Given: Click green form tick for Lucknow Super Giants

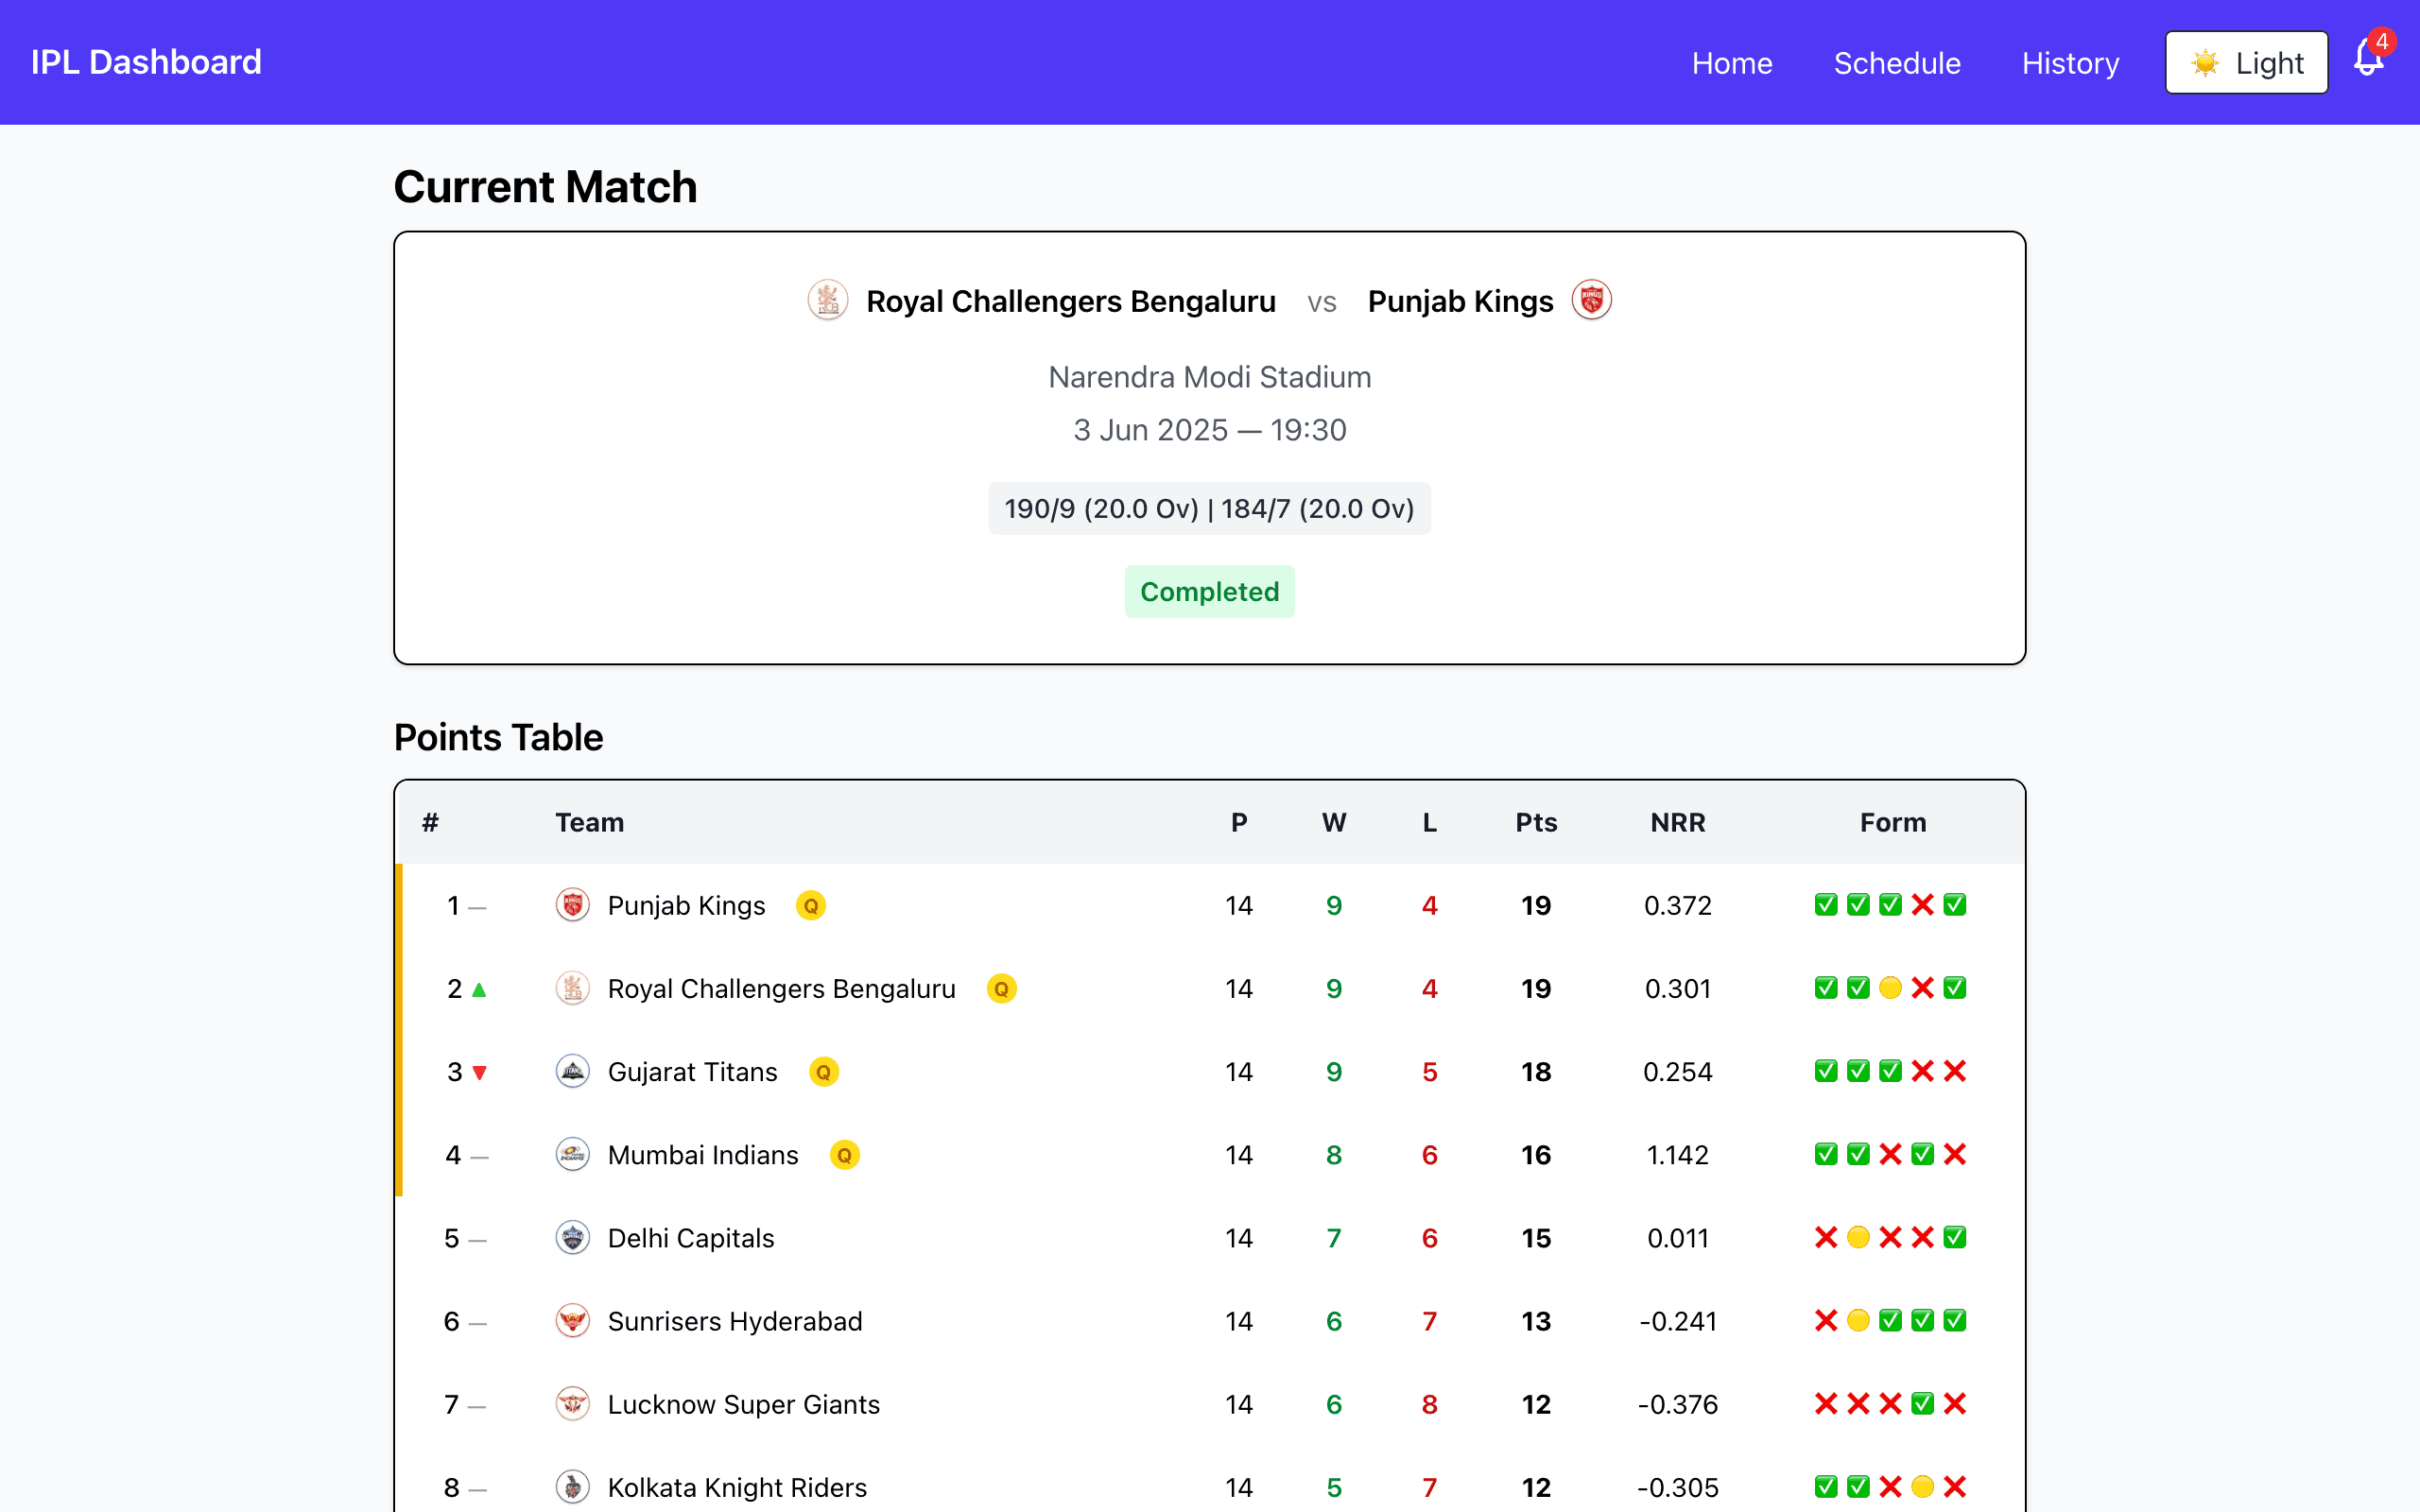Looking at the screenshot, I should (1922, 1403).
